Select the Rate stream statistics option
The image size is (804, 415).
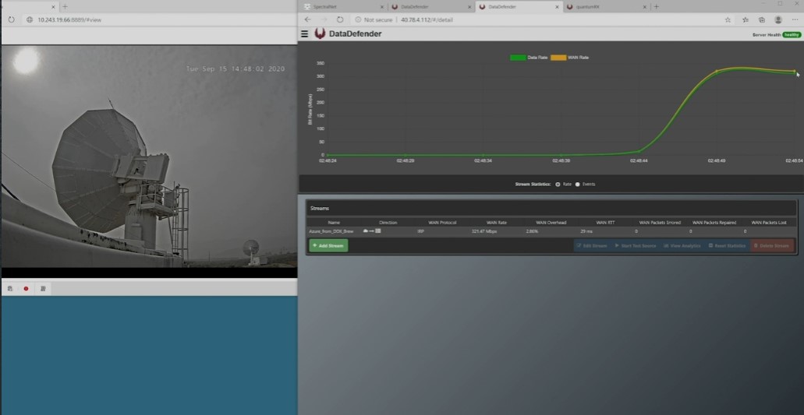558,185
